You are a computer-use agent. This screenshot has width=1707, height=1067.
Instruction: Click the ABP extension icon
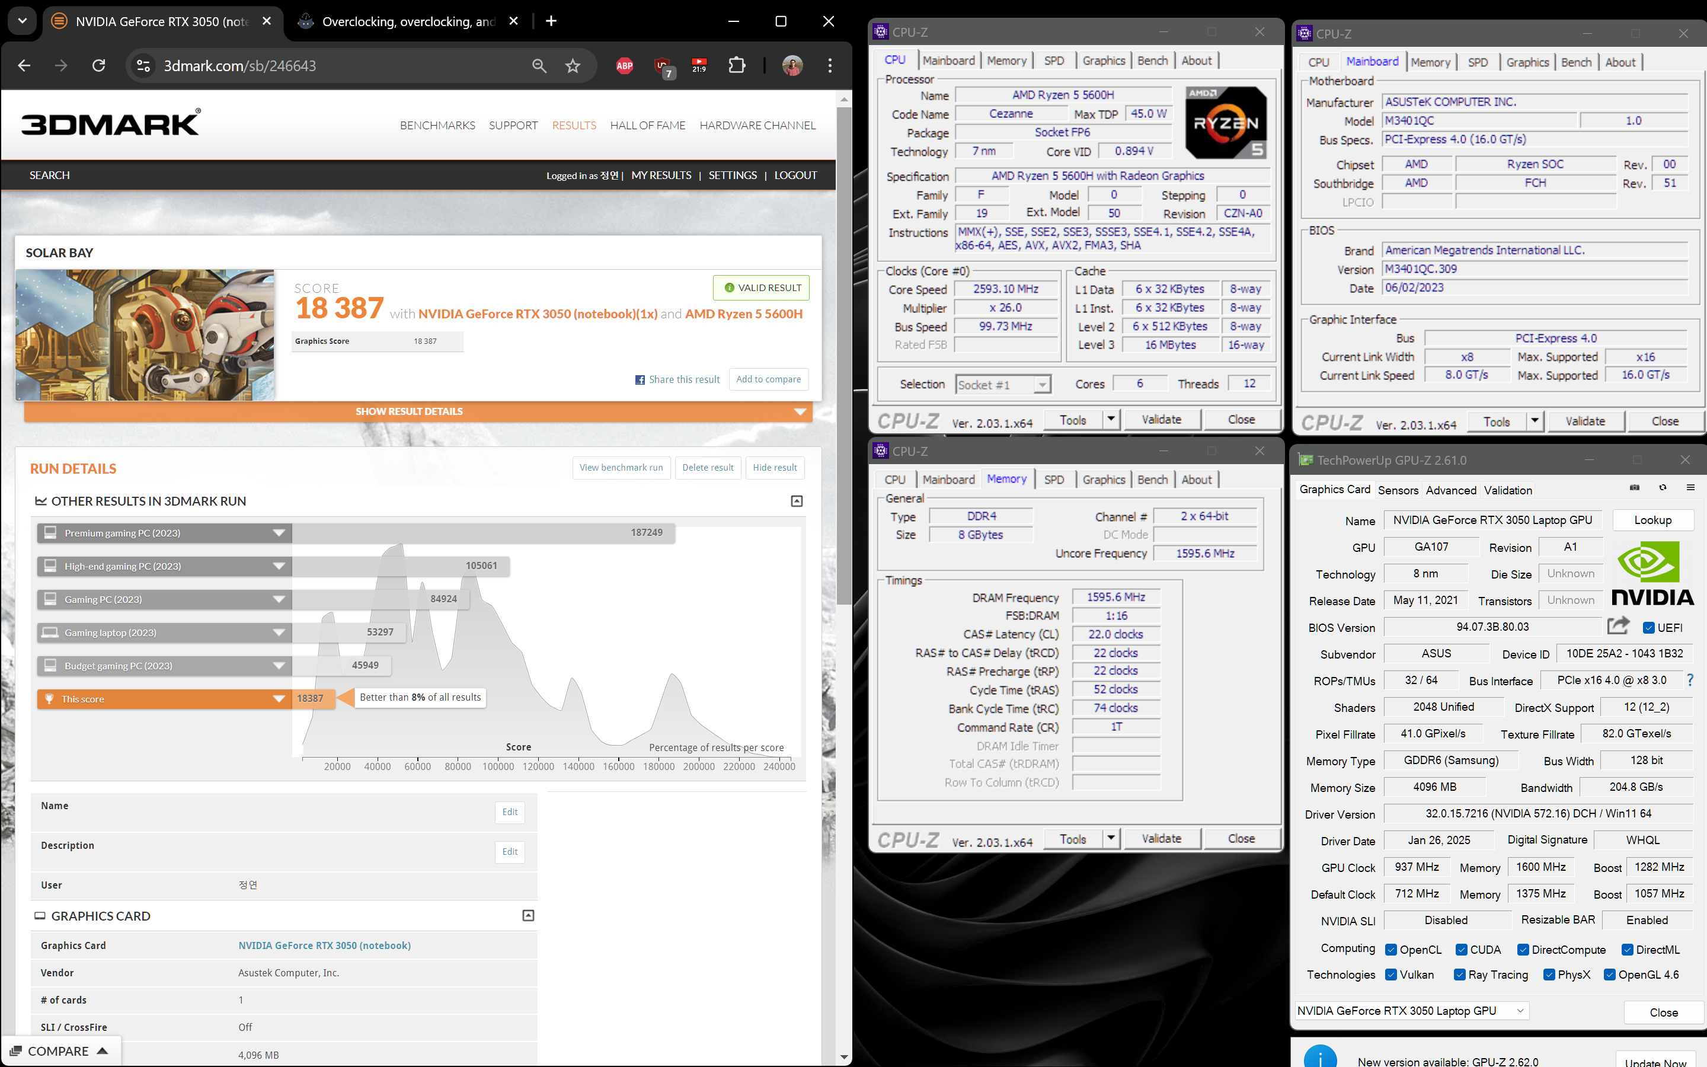pos(624,66)
